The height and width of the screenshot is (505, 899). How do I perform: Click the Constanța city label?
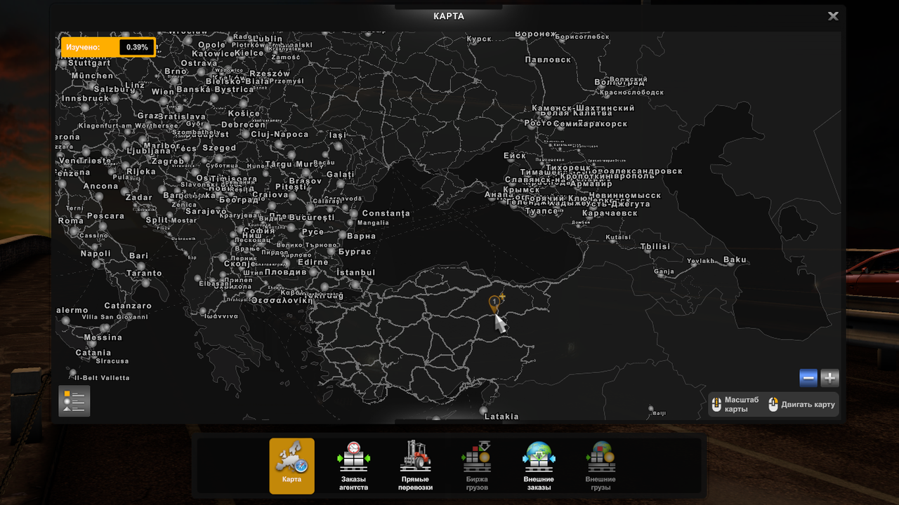coord(386,213)
